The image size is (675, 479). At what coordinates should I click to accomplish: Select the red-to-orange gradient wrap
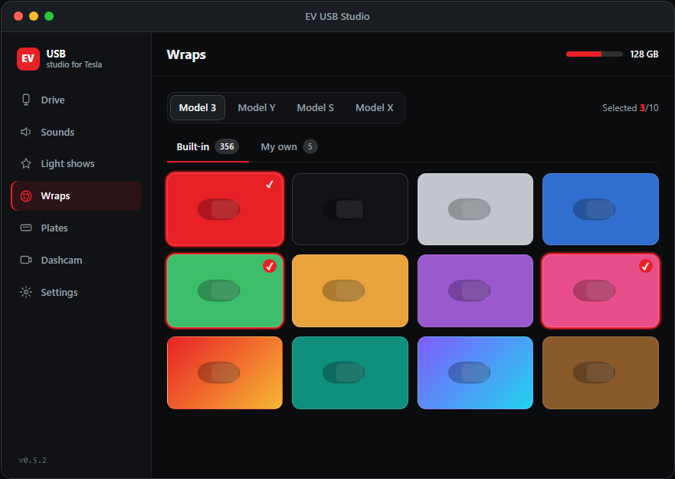tap(224, 372)
